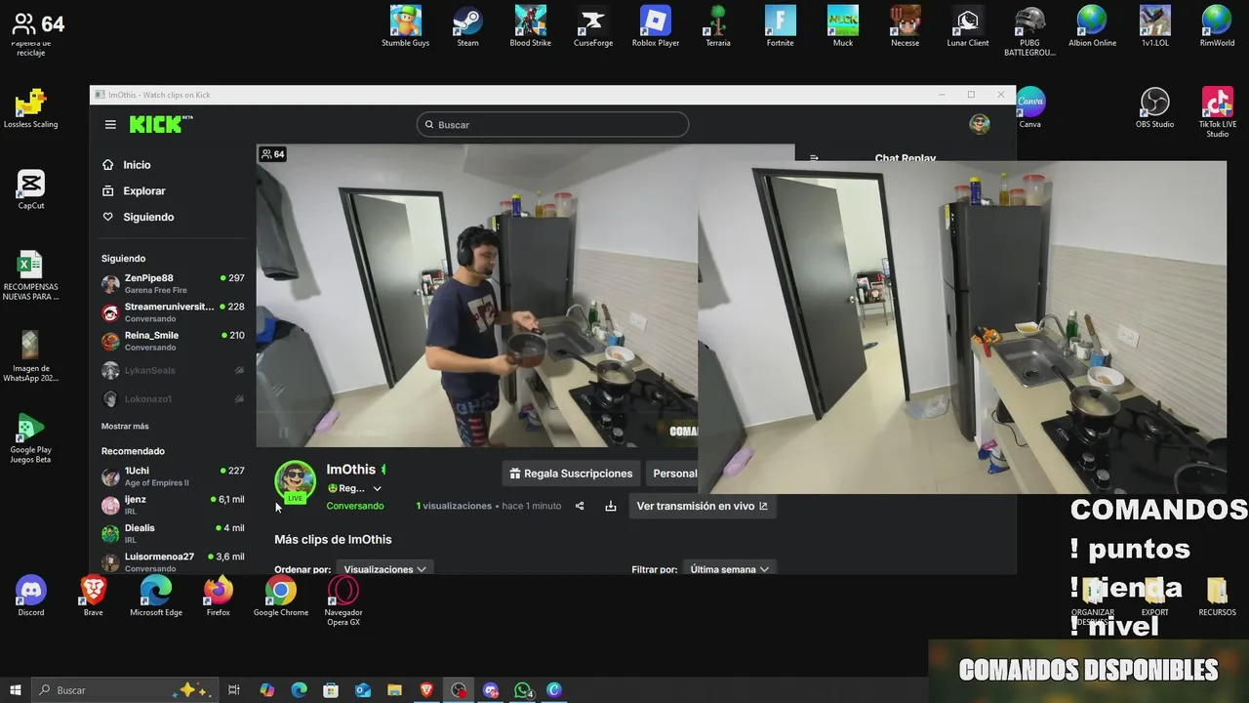The height and width of the screenshot is (703, 1249).
Task: Open the Necesse desktop icon
Action: pos(906,26)
